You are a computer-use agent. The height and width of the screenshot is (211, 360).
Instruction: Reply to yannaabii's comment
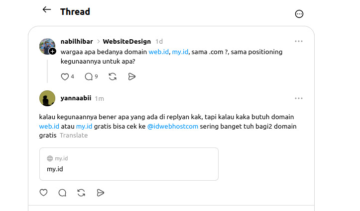62,193
